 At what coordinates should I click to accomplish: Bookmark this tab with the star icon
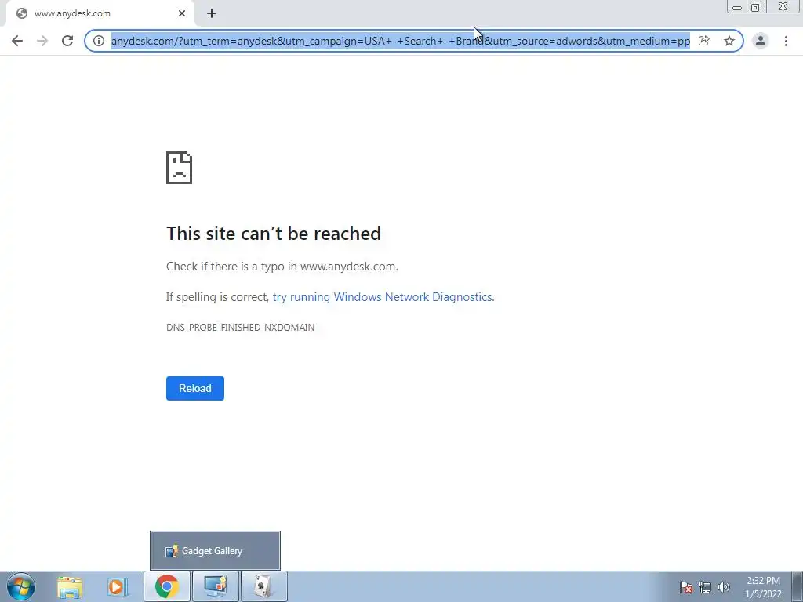click(x=729, y=41)
